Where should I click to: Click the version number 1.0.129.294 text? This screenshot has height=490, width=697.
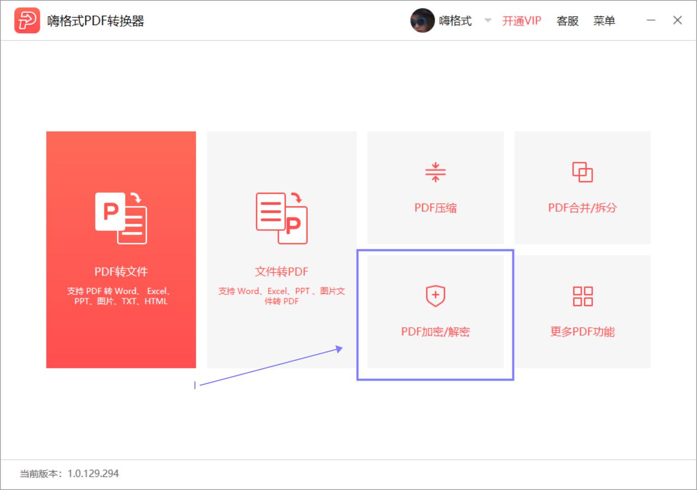coord(91,474)
